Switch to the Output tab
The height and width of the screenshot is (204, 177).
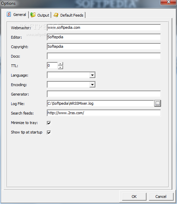[40, 15]
